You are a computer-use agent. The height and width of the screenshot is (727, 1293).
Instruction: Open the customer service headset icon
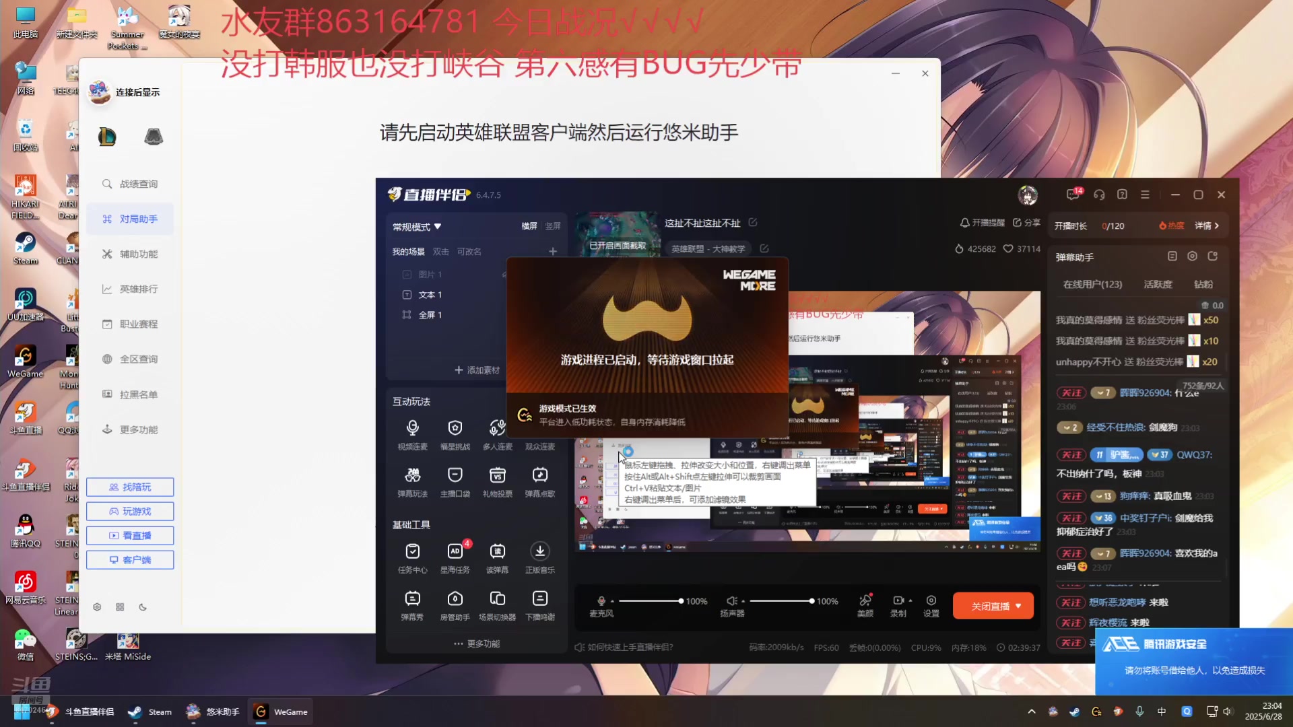[x=1099, y=195]
